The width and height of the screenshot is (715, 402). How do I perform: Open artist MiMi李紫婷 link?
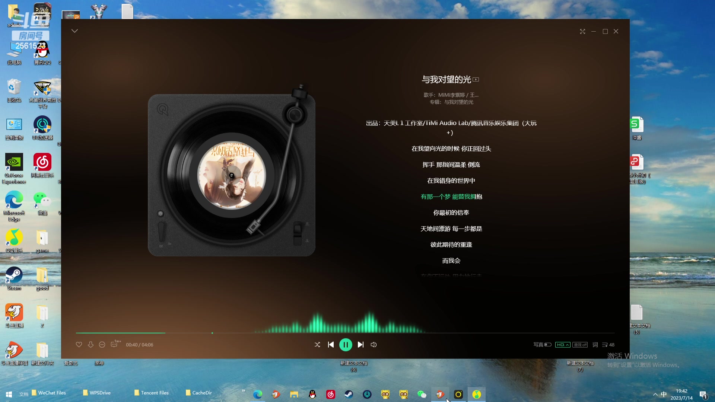(x=451, y=95)
